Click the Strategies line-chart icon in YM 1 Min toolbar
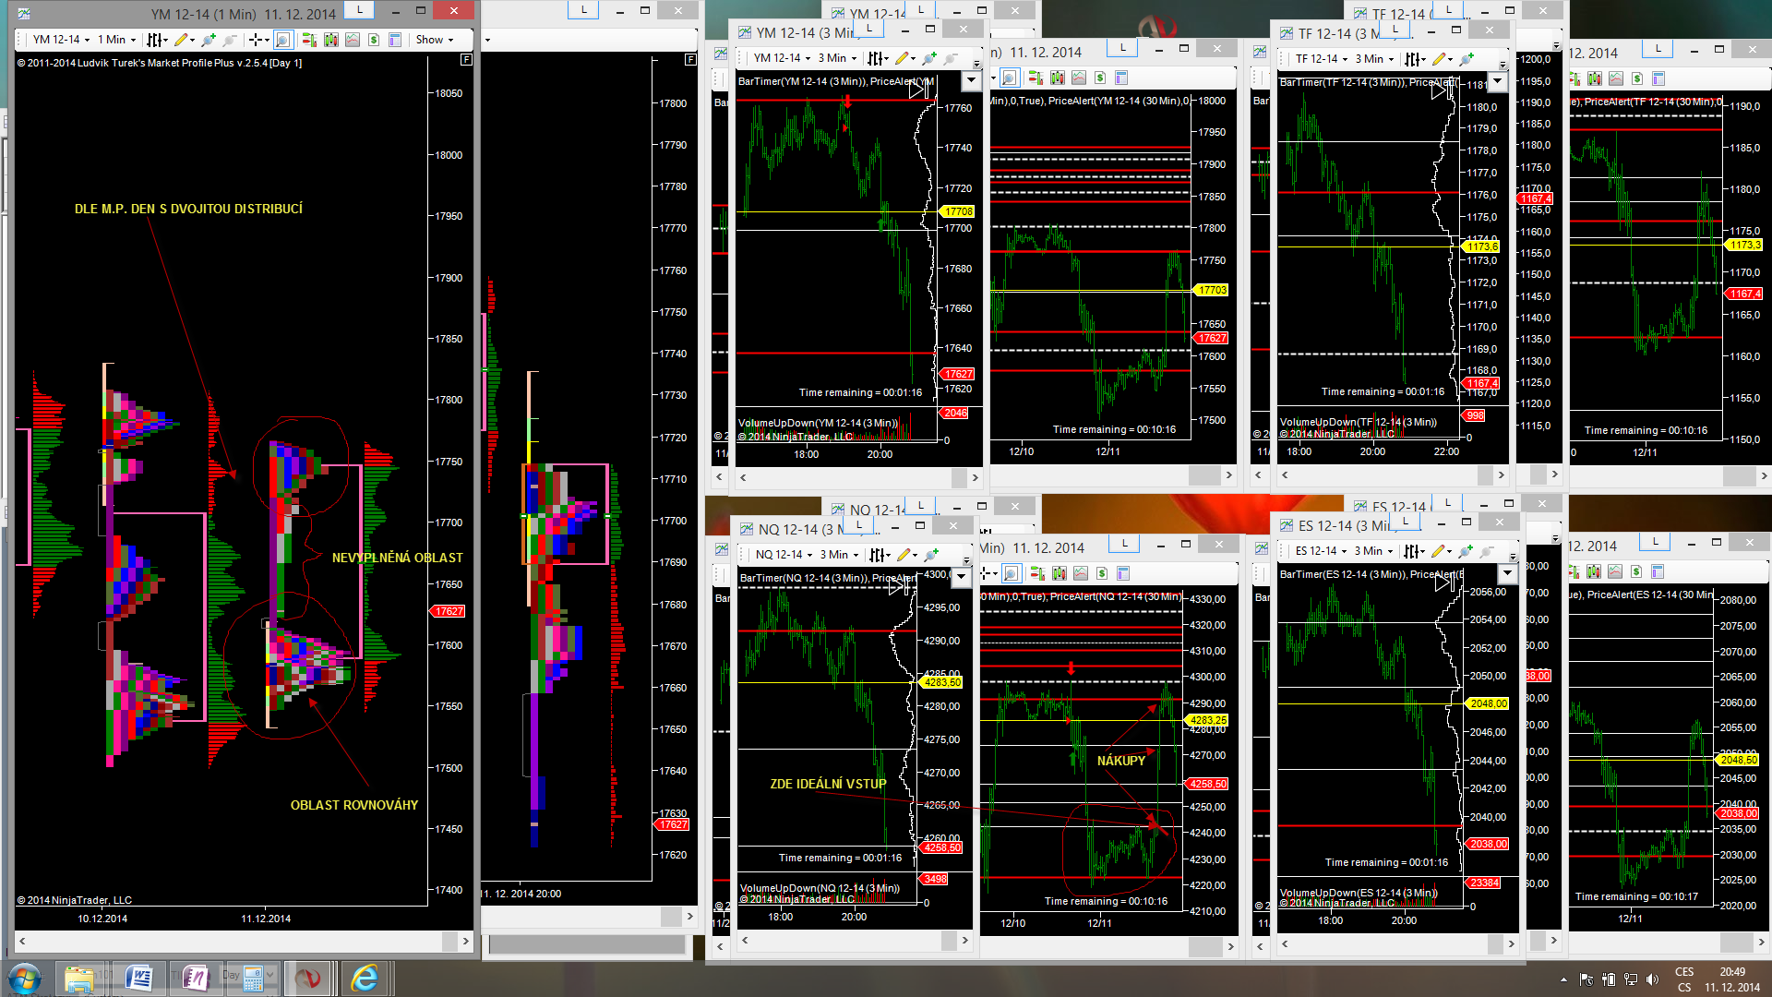 coord(353,40)
